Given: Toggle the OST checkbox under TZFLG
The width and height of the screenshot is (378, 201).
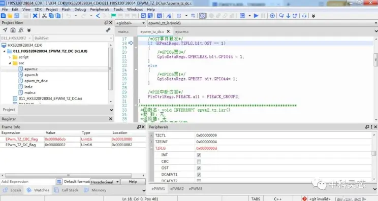Looking at the screenshot, I should tap(199, 168).
